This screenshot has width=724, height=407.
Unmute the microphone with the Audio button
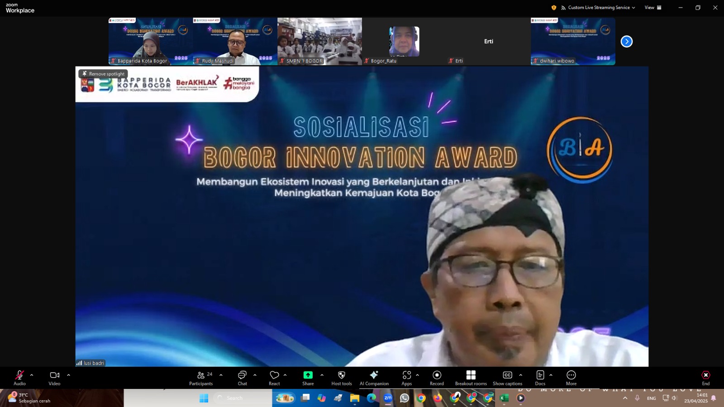point(19,378)
